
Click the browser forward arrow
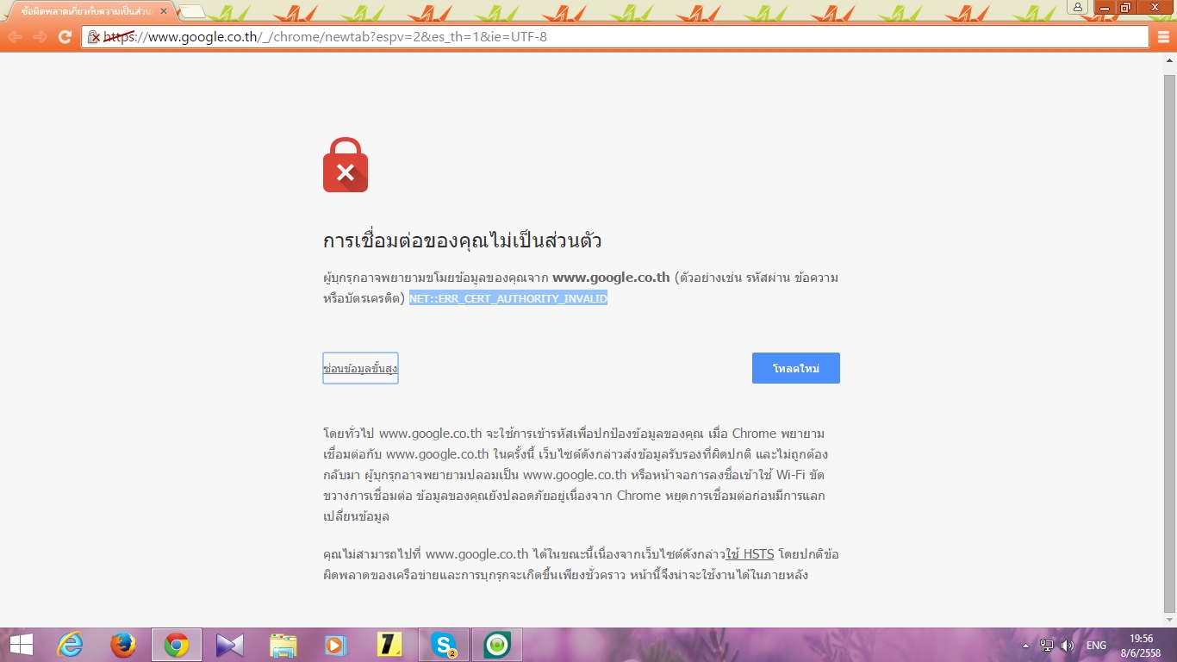[40, 37]
